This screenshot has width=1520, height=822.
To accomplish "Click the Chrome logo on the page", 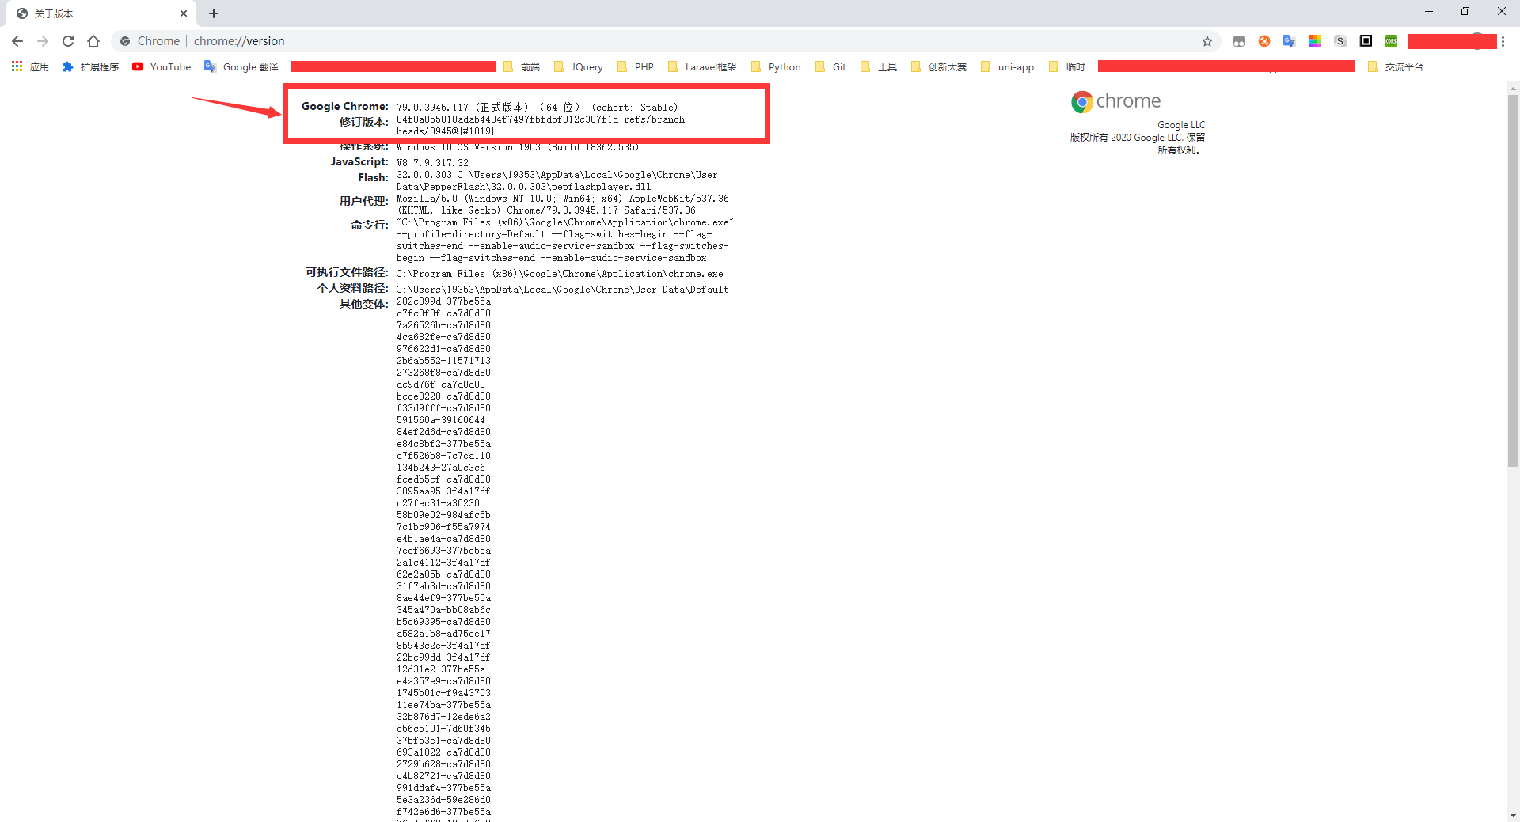I will pyautogui.click(x=1115, y=101).
